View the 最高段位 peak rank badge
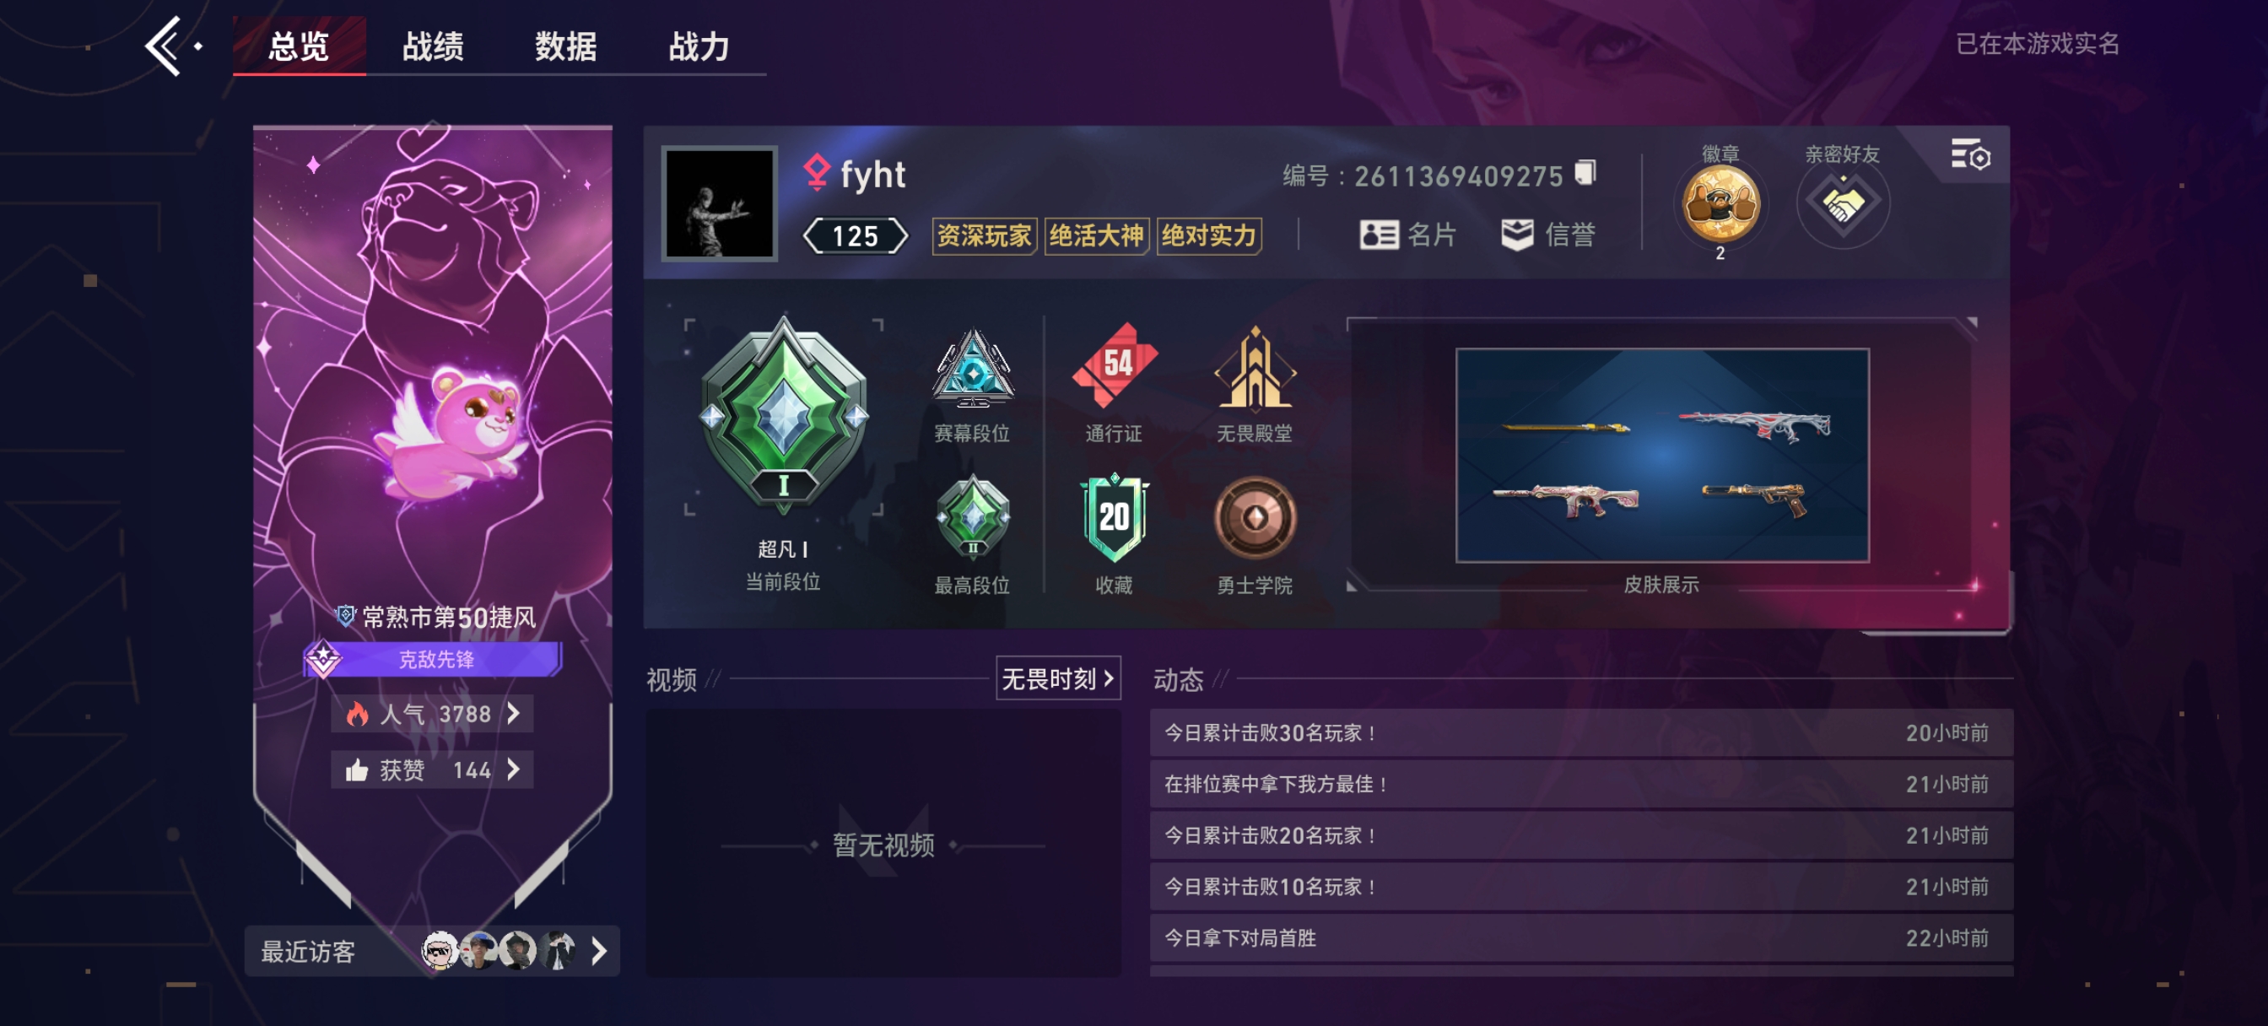This screenshot has width=2268, height=1026. (972, 518)
